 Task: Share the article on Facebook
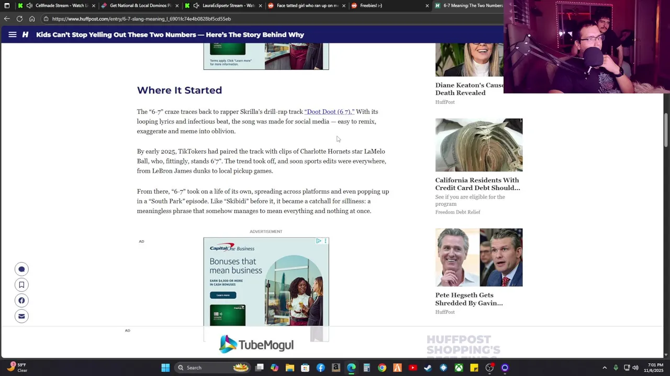[21, 300]
